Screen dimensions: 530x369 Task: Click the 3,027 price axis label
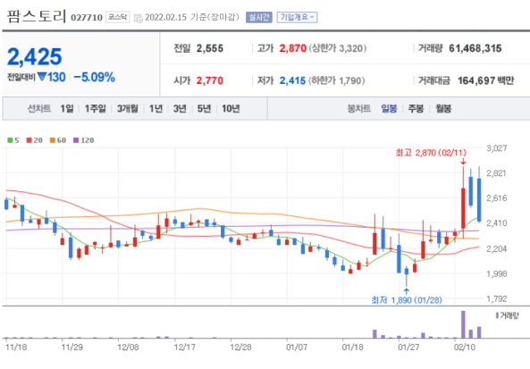tap(497, 148)
